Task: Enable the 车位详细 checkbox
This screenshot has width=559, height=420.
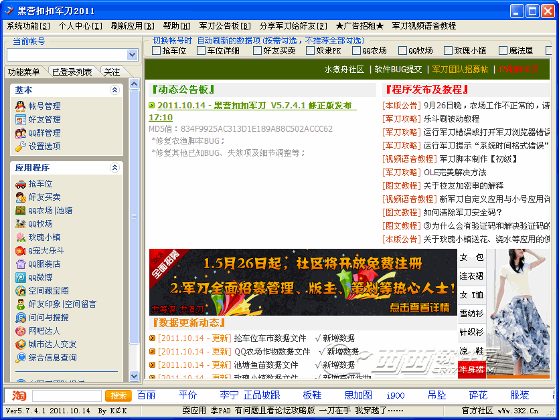Action: point(201,51)
